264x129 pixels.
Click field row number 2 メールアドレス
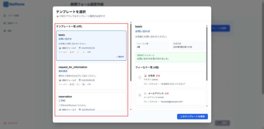click(170, 97)
